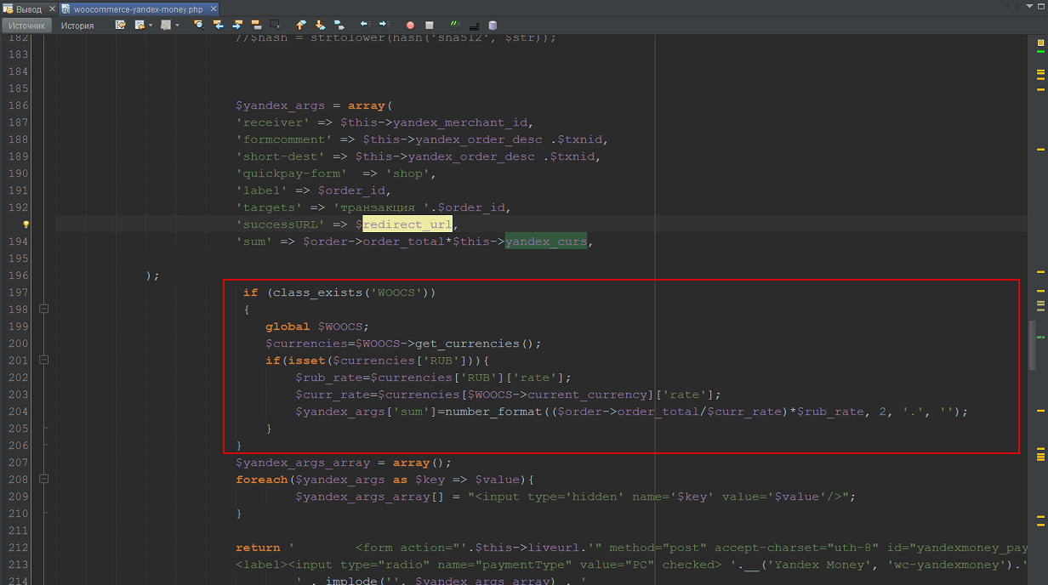Click on foreach keyword on line 208
This screenshot has width=1048, height=585.
[262, 480]
